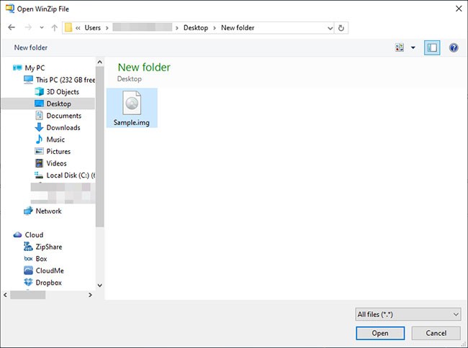Expand the file type filter dropdown
The height and width of the screenshot is (348, 468).
click(408, 314)
